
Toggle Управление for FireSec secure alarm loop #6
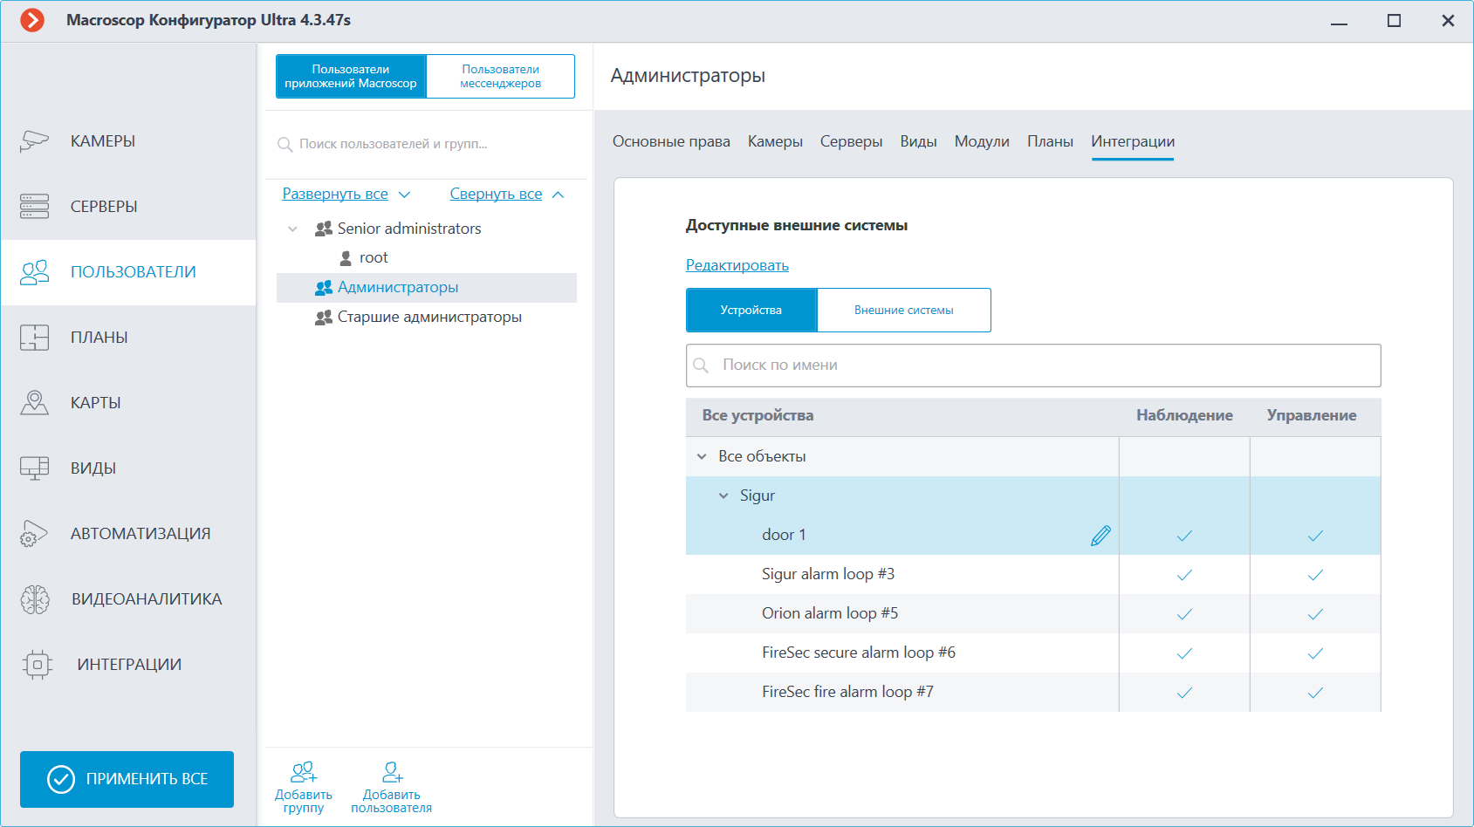[x=1315, y=653]
